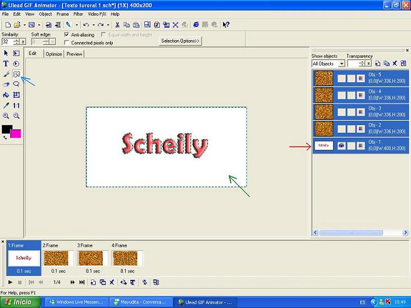The image size is (411, 308).
Task: Click the Play animation button
Action: coord(10,282)
